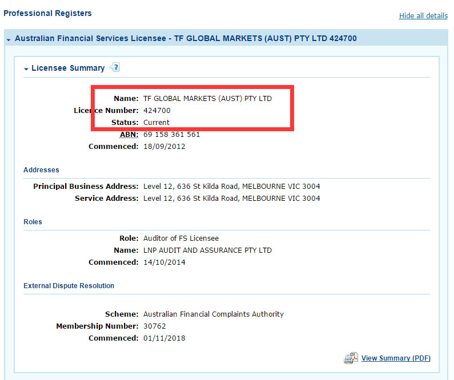Click the scheme Australian Financial Complaints Authority
Image resolution: width=454 pixels, height=380 pixels.
click(214, 314)
